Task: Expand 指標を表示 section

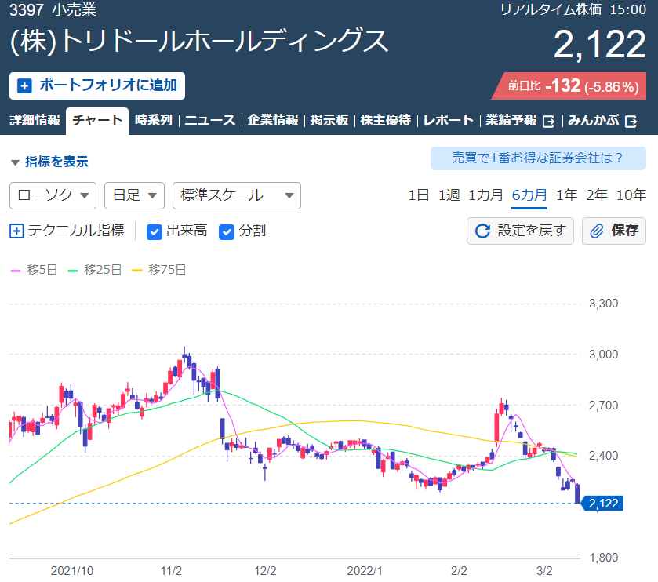Action: 49,162
